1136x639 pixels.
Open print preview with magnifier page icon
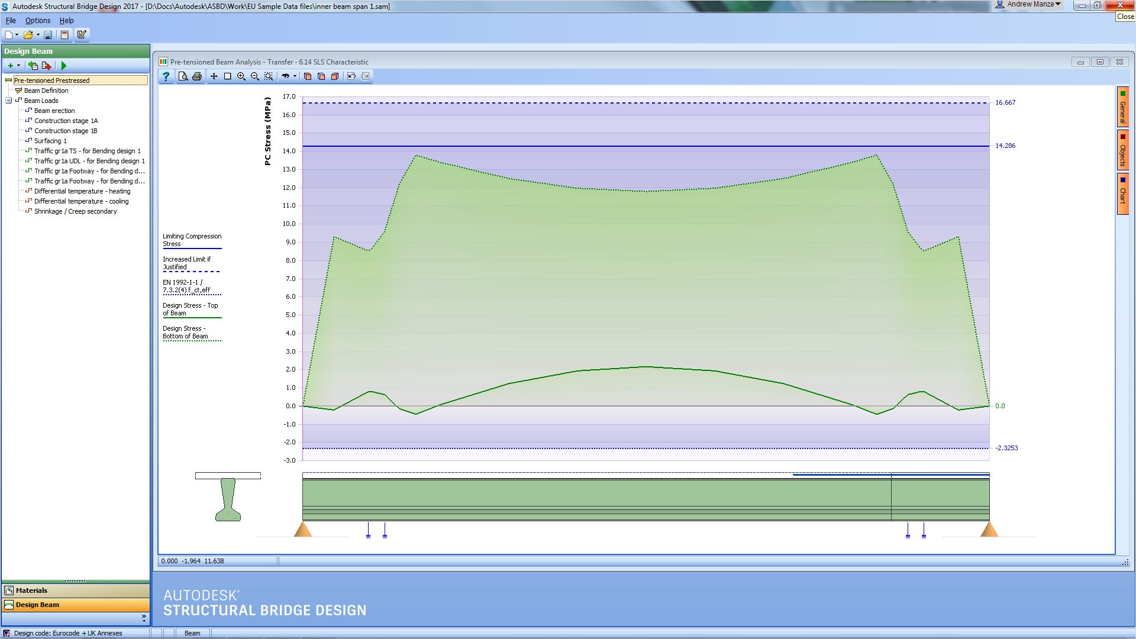[x=183, y=76]
